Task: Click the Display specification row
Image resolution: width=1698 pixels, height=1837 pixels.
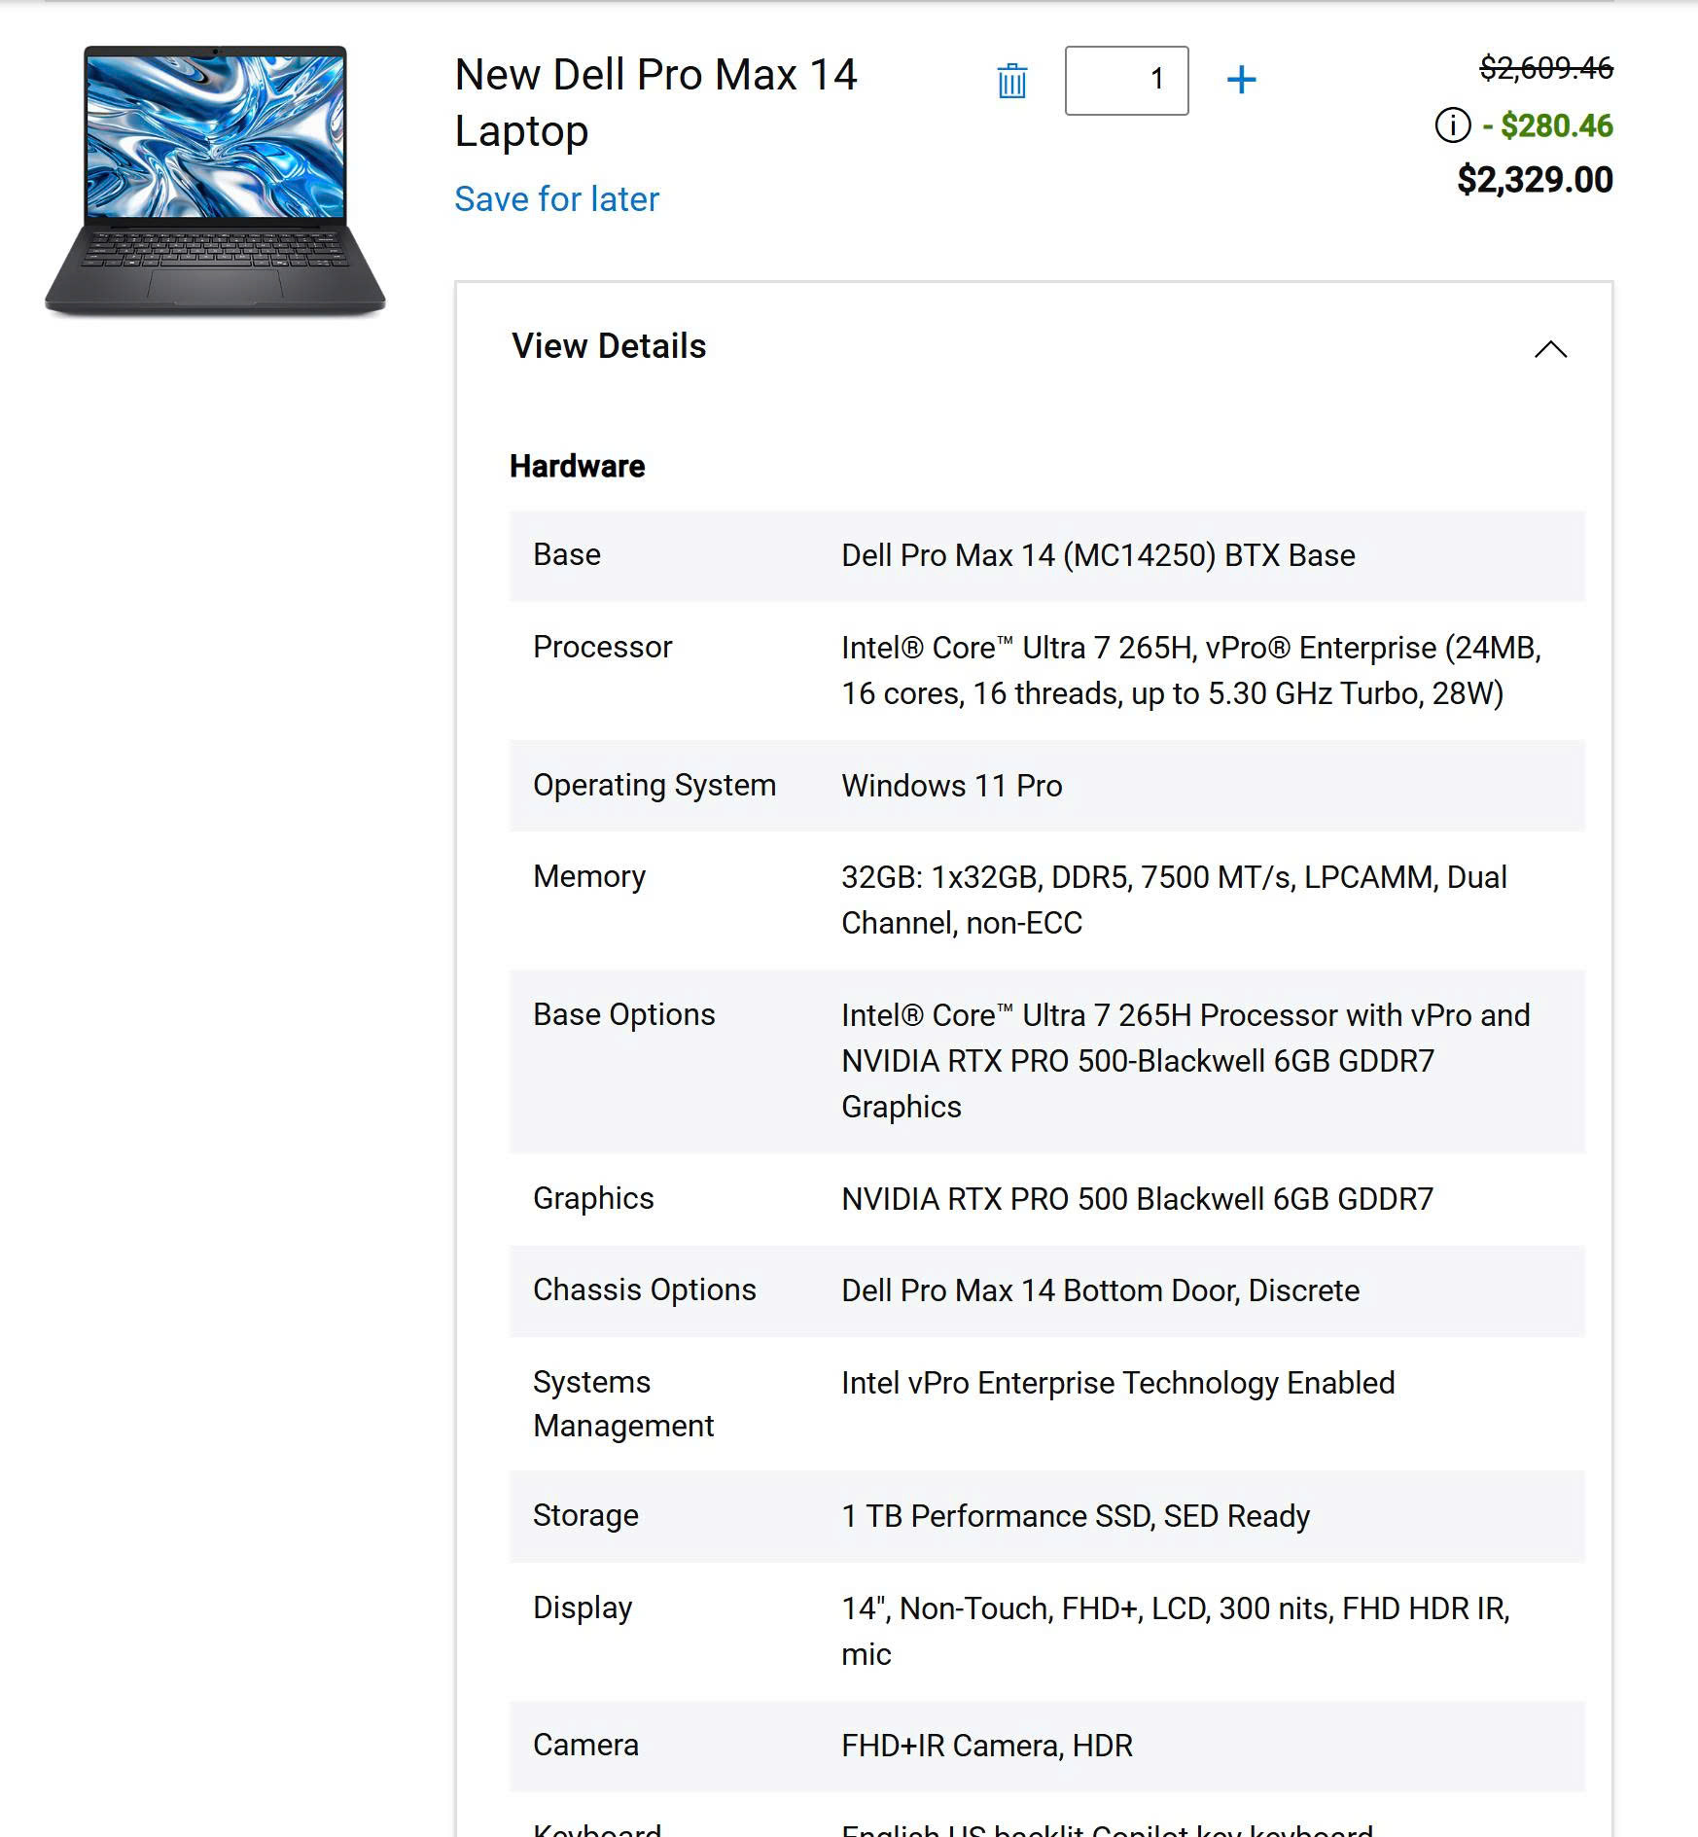Action: coord(1046,1631)
